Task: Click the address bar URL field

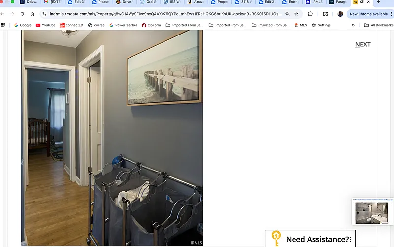Action: (165, 14)
